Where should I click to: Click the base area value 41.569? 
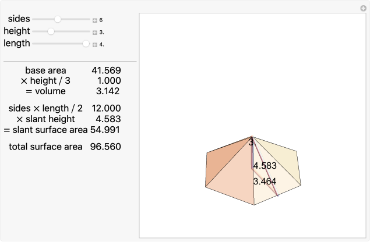point(106,70)
